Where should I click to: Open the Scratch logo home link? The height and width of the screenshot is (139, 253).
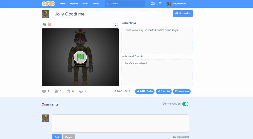[48, 4]
